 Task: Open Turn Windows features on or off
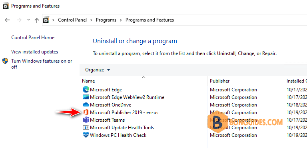(42, 64)
